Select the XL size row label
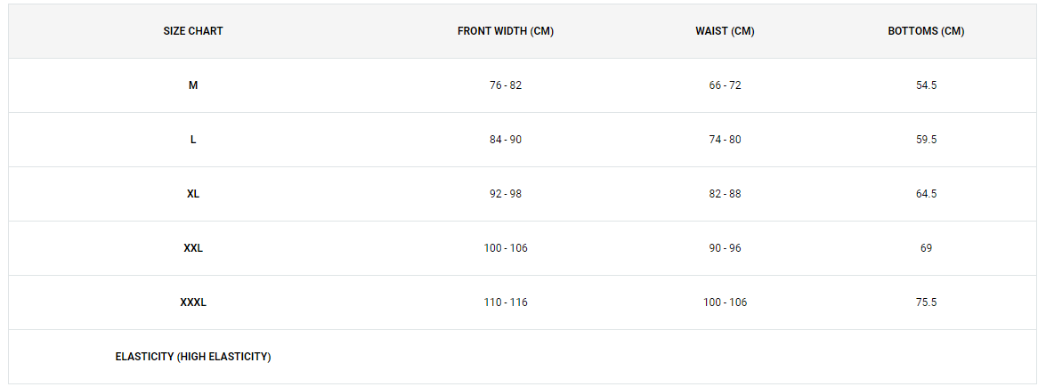Viewport: 1046px width, 387px height. (193, 194)
